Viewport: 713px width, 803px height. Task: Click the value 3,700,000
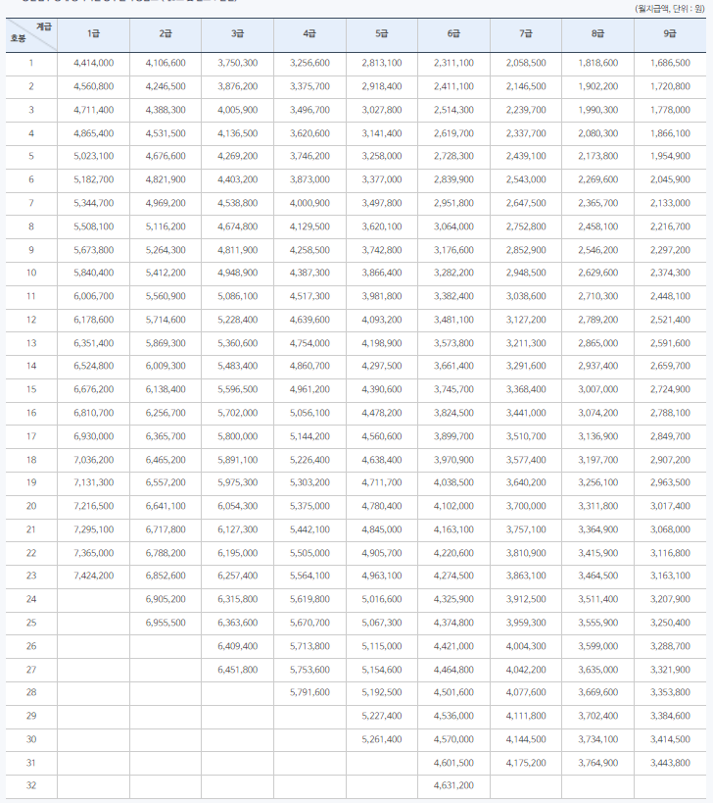tap(526, 506)
